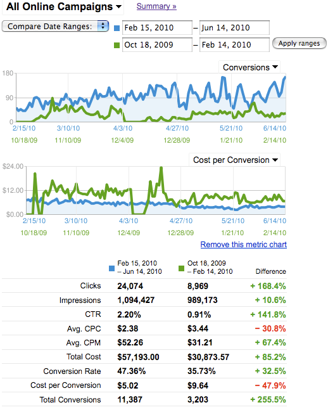This screenshot has height=412, width=328.
Task: Click the Difference column header
Action: tap(271, 271)
